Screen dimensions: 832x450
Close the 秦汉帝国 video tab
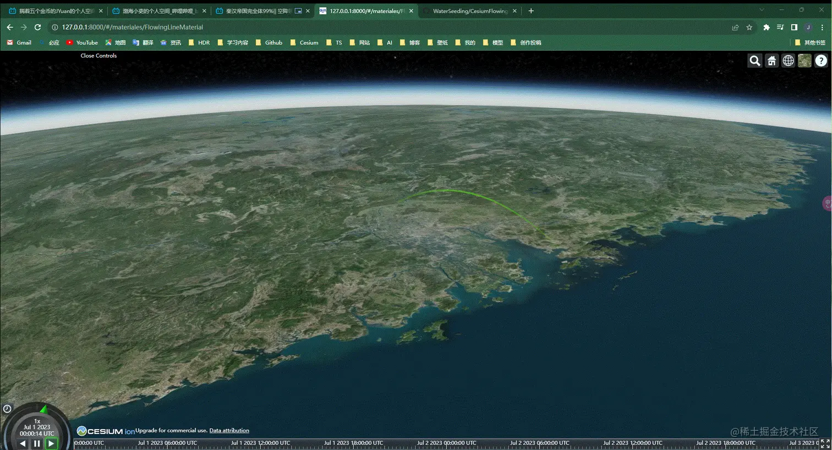(308, 11)
